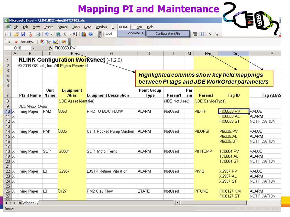This screenshot has width=290, height=217.
Task: Expand Visual Basic toolbar options arrow
Action: (x=69, y=42)
